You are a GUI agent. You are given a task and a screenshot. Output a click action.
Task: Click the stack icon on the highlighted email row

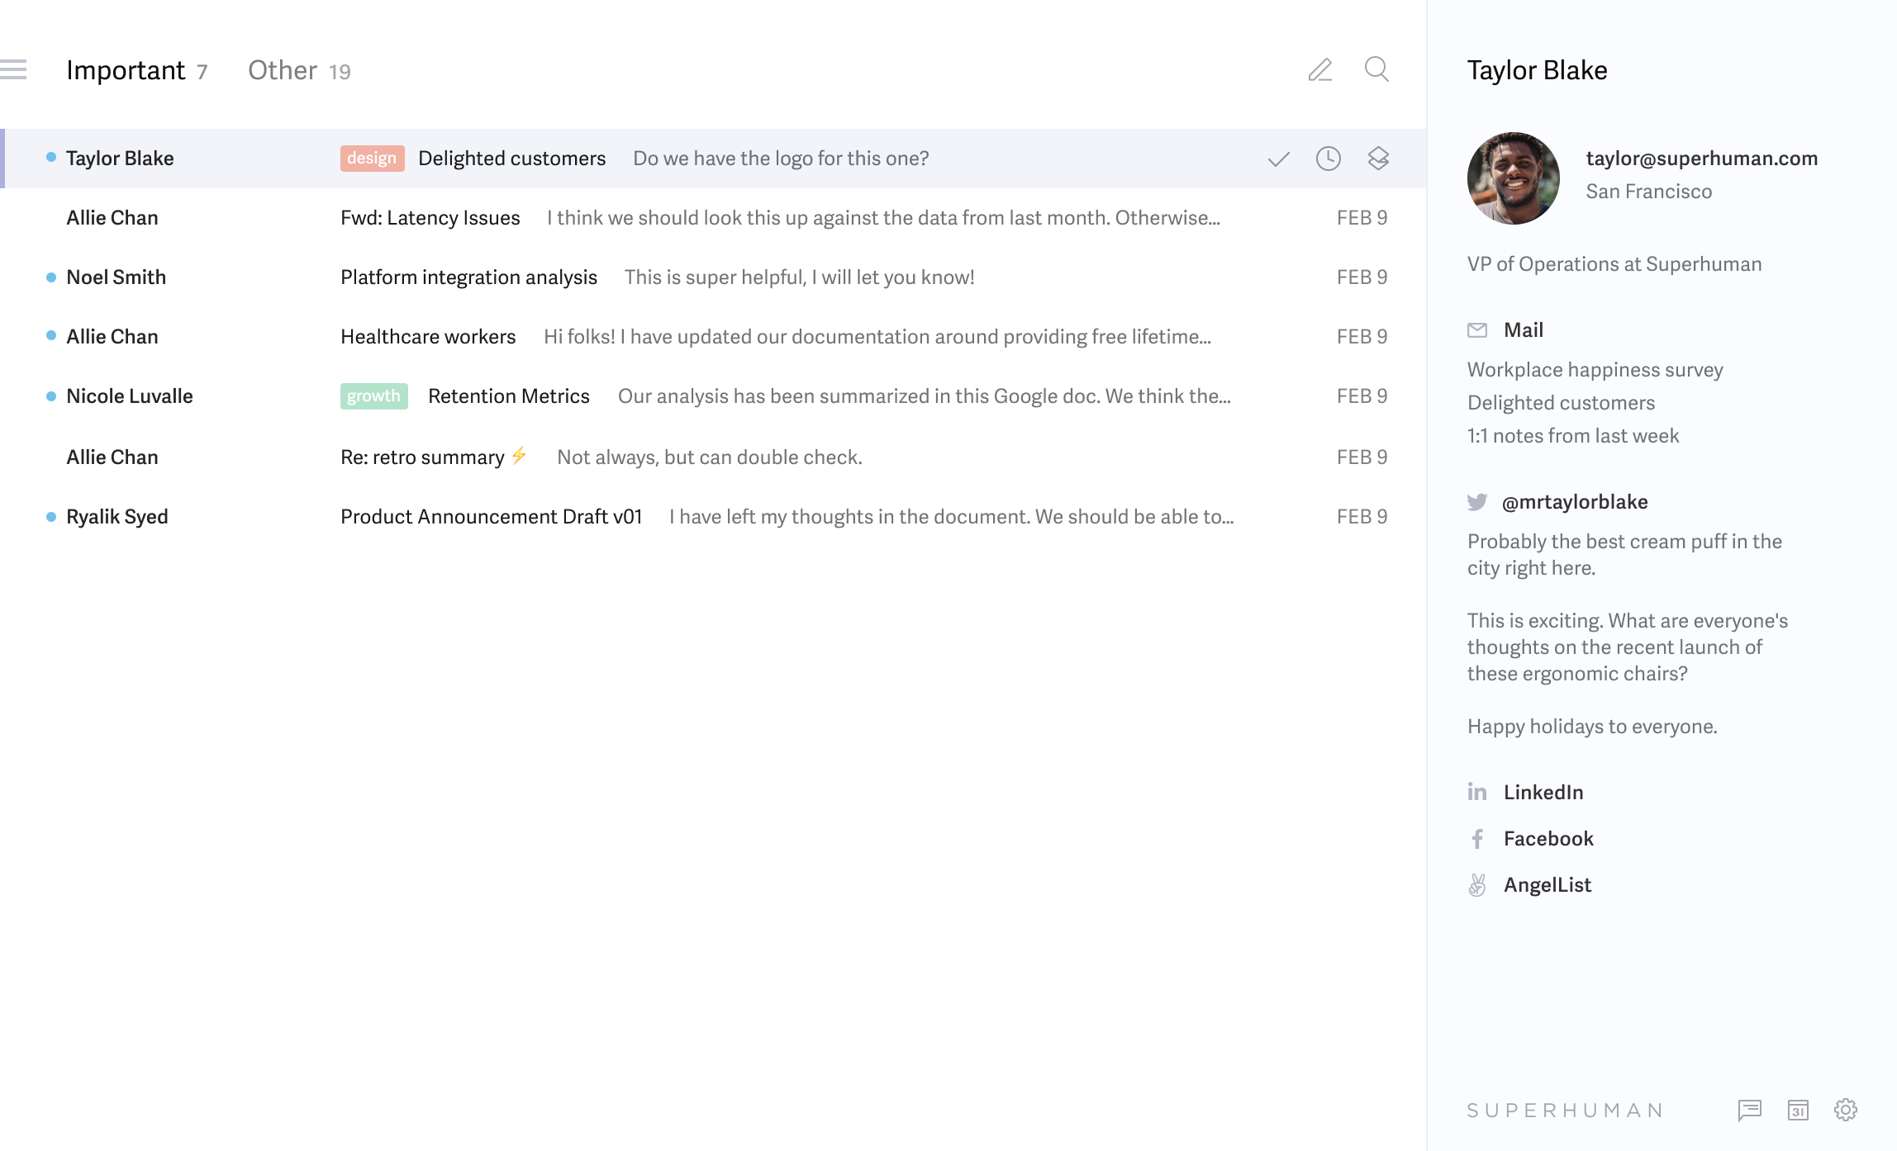coord(1380,159)
